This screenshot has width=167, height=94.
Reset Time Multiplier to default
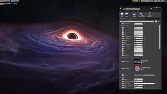[x=144, y=24]
